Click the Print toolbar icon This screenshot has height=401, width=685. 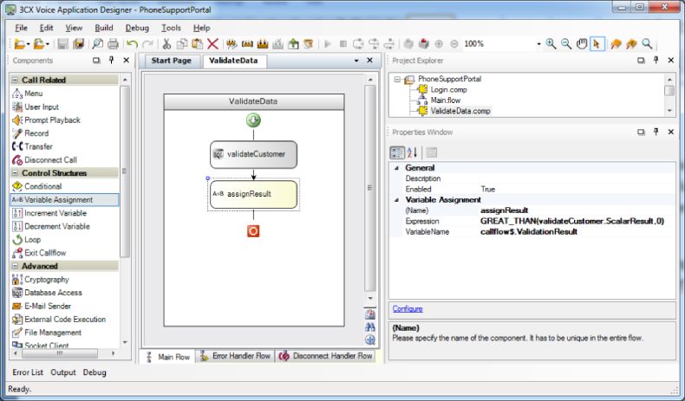113,43
